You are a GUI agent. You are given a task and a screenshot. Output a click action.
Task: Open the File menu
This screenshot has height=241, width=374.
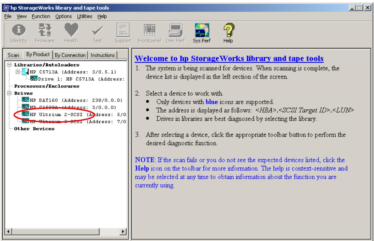[x=8, y=17]
